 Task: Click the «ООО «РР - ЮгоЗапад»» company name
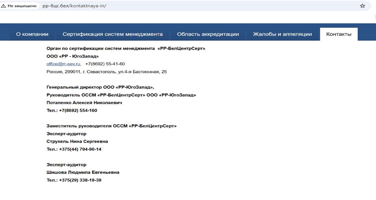72,56
